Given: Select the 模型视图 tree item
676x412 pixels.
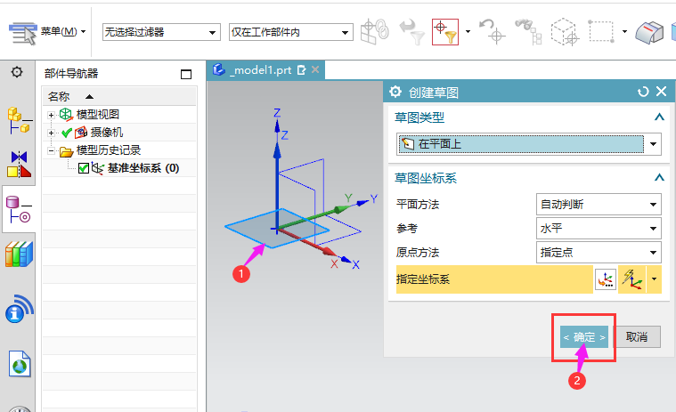Looking at the screenshot, I should [x=97, y=115].
